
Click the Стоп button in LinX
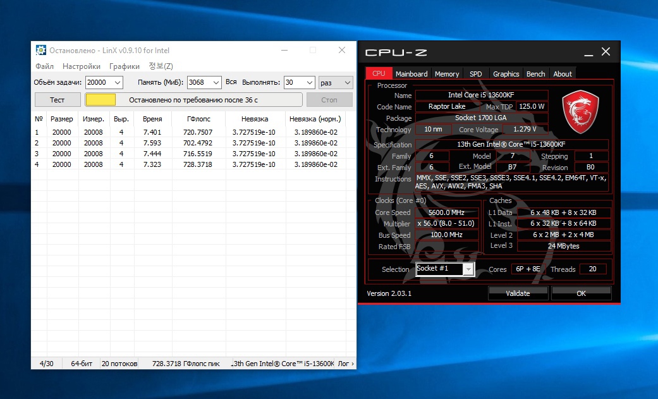pos(329,100)
